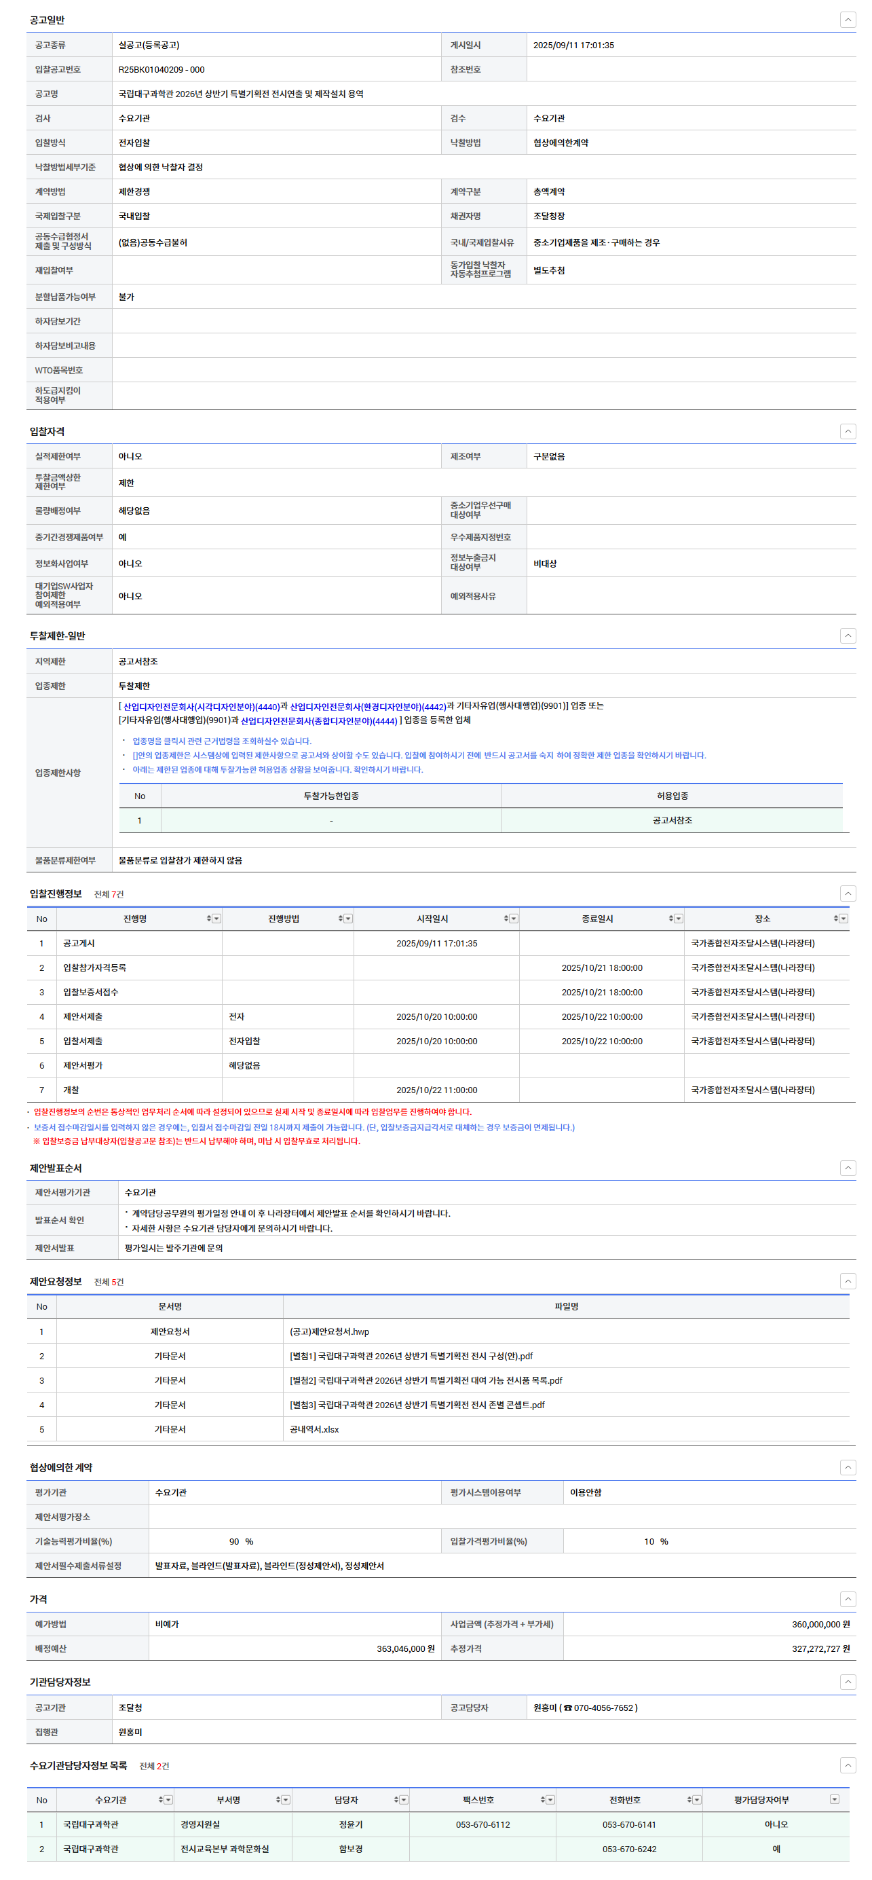The image size is (872, 1880).
Task: Download the (공고)제안요청서.hwp file
Action: [329, 1331]
